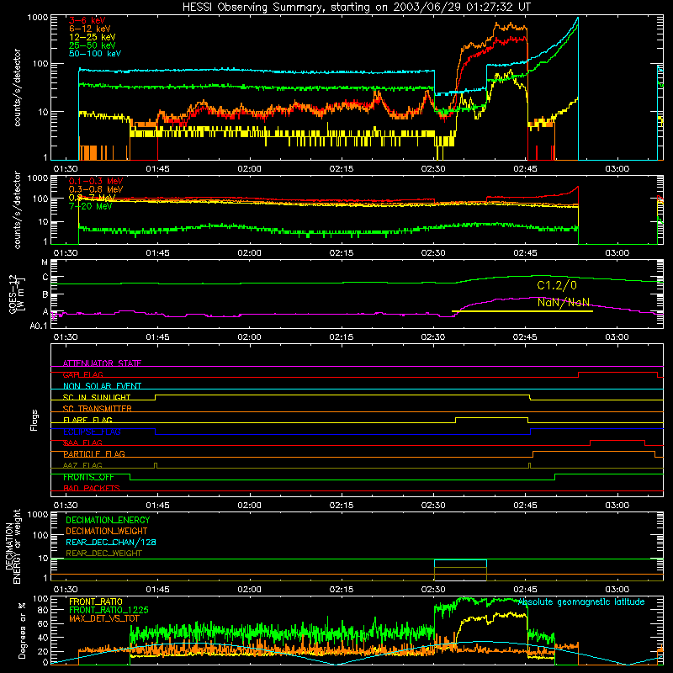Select the FLARE_FLAG label
Screen dimensions: 673x673
tap(88, 420)
